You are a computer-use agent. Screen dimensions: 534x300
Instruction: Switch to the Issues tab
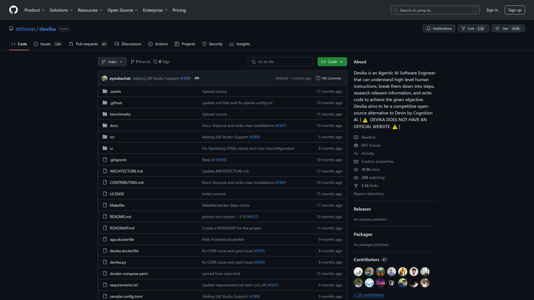[x=48, y=44]
